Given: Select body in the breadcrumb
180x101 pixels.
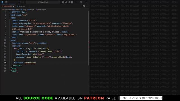Looking at the screenshot, I should [x=23, y=10].
